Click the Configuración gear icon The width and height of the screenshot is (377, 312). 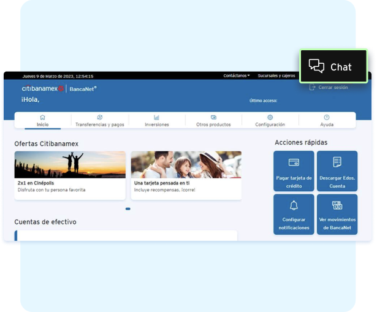pyautogui.click(x=270, y=117)
